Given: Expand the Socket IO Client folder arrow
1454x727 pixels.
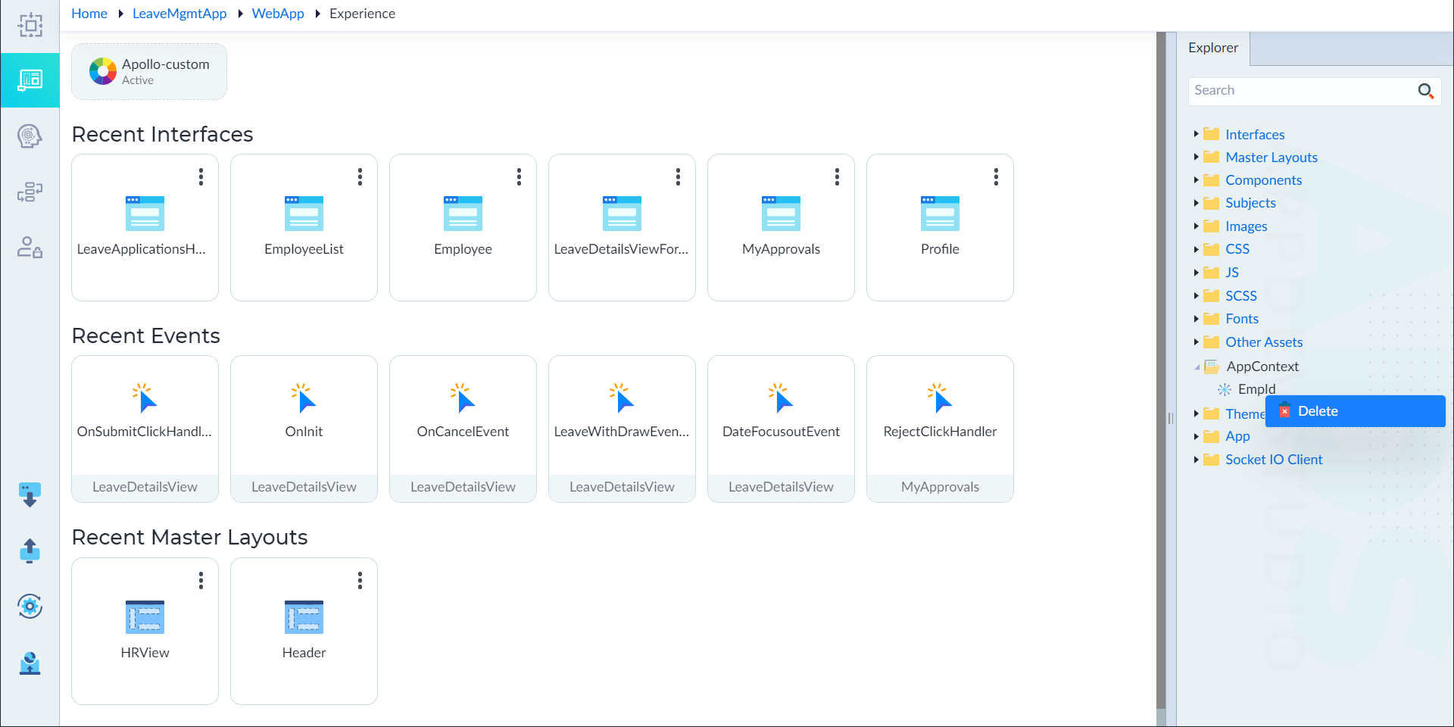Looking at the screenshot, I should pos(1196,460).
